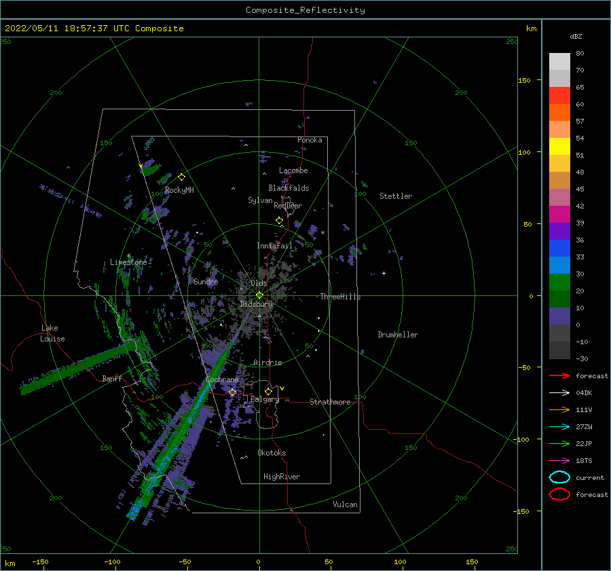Click the Okotoks label
The height and width of the screenshot is (571, 611).
272,453
